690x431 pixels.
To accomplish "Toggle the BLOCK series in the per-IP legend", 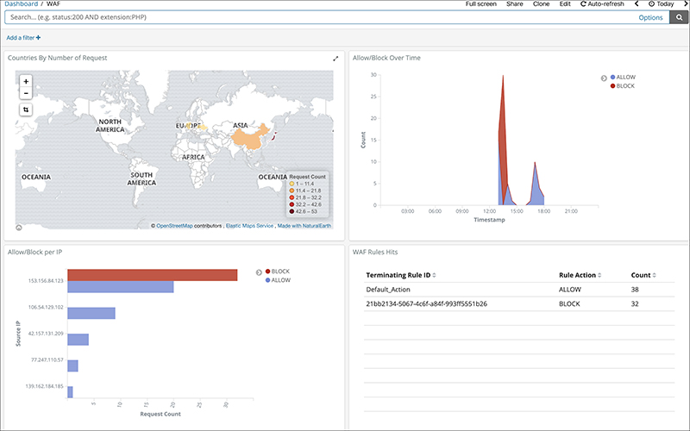I will (x=280, y=272).
